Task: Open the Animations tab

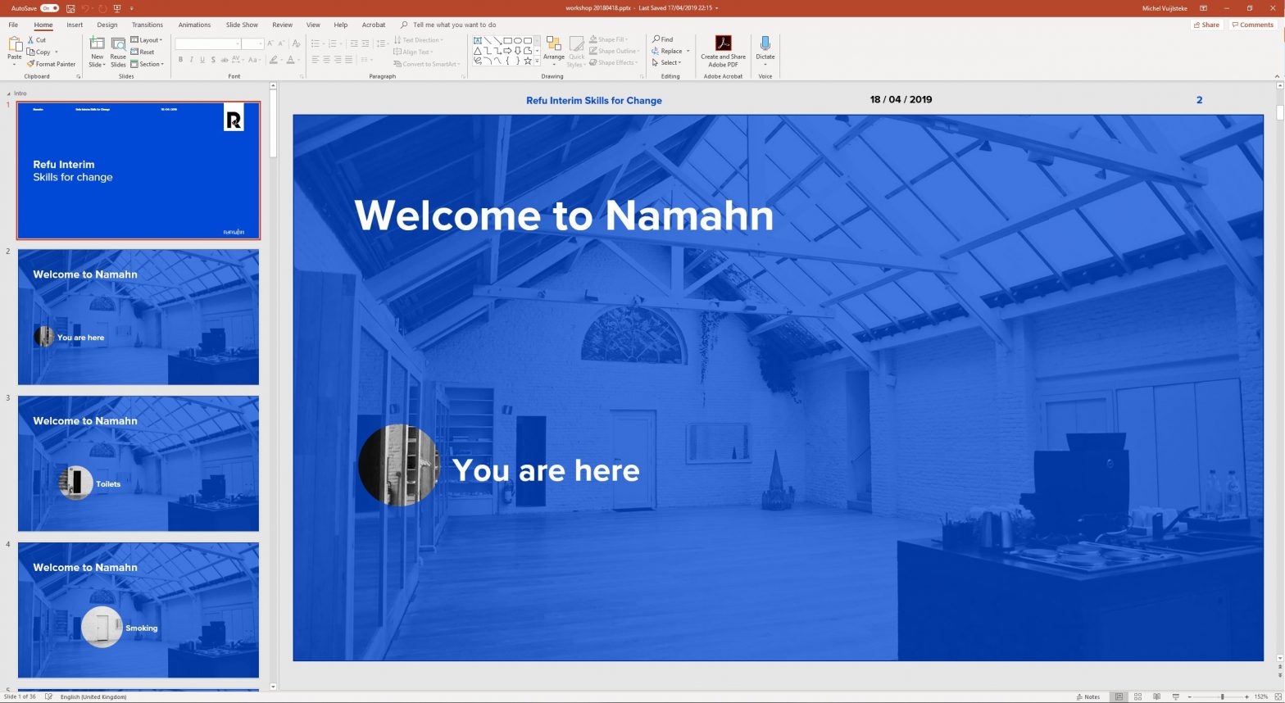Action: 194,25
